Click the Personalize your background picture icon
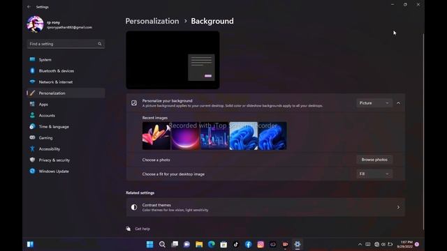Image resolution: width=447 pixels, height=251 pixels. point(134,103)
